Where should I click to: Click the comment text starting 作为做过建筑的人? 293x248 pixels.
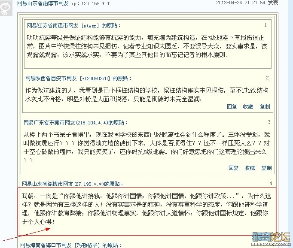tap(146, 95)
